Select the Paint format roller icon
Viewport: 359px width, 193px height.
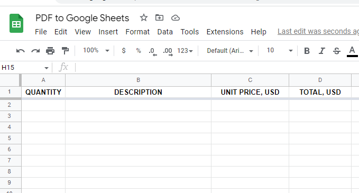(65, 51)
